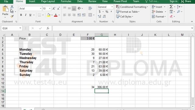Screen dimensions: 195x110
Task: Increase indent in Alignment group
Action: coord(84,15)
